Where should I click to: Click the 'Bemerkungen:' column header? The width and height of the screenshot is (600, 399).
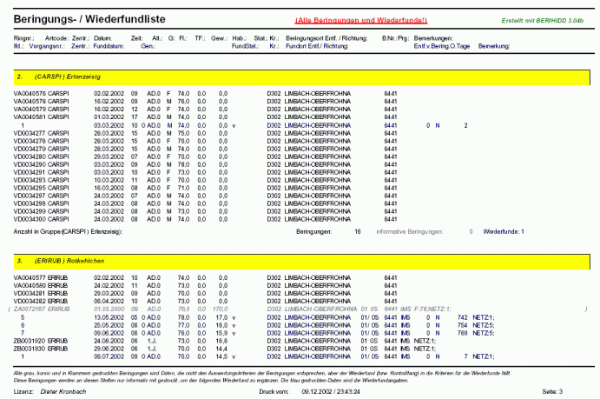pos(433,38)
